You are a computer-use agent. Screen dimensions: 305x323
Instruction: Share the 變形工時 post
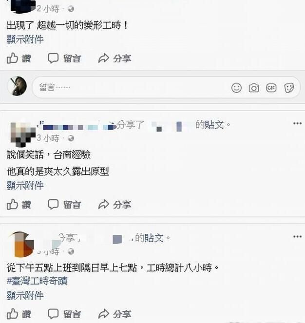point(114,58)
